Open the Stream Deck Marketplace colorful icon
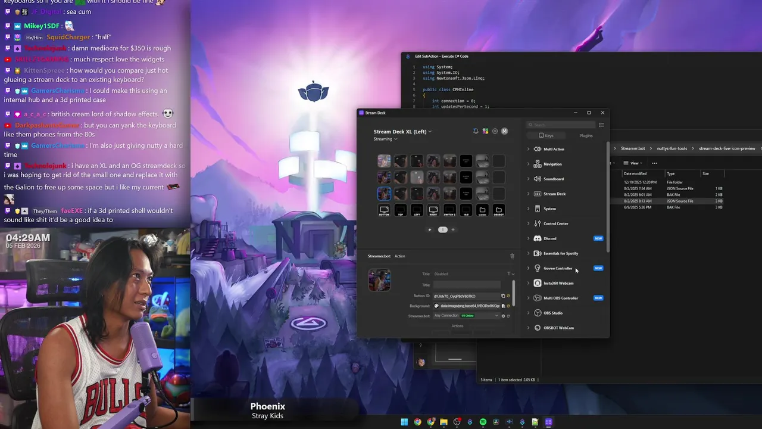 pos(485,131)
